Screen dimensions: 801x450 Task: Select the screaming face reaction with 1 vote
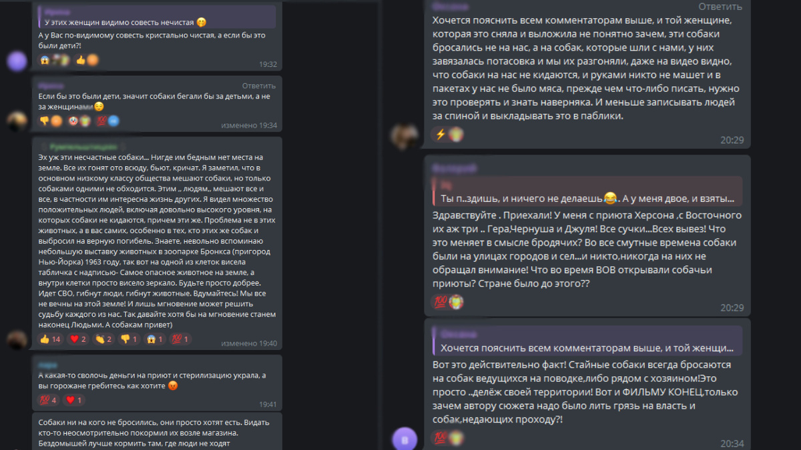(154, 339)
